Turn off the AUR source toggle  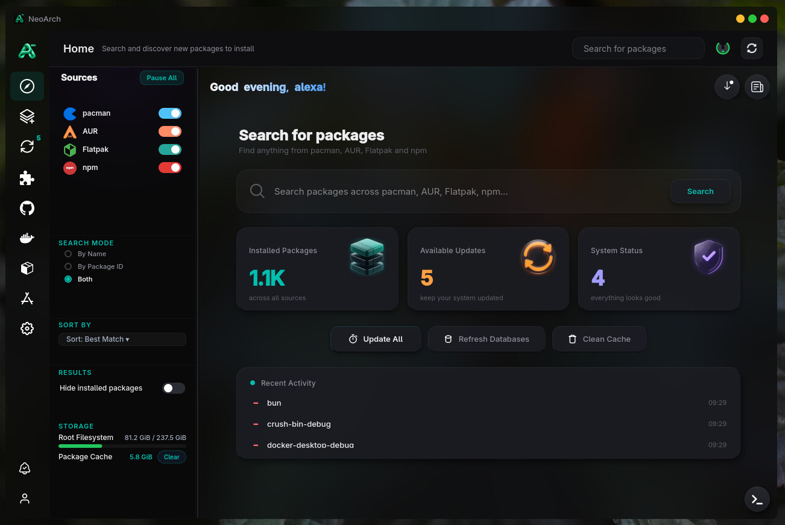pyautogui.click(x=170, y=131)
